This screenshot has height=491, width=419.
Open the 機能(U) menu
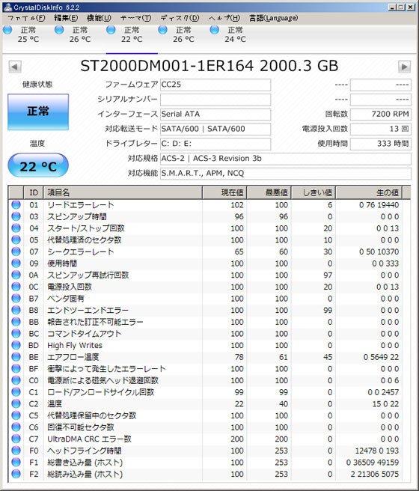coord(99,18)
